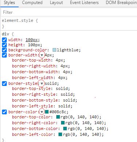Screen dimensions: 137x142
Task: Click the border-top-color rgb value
Action: 80,117
